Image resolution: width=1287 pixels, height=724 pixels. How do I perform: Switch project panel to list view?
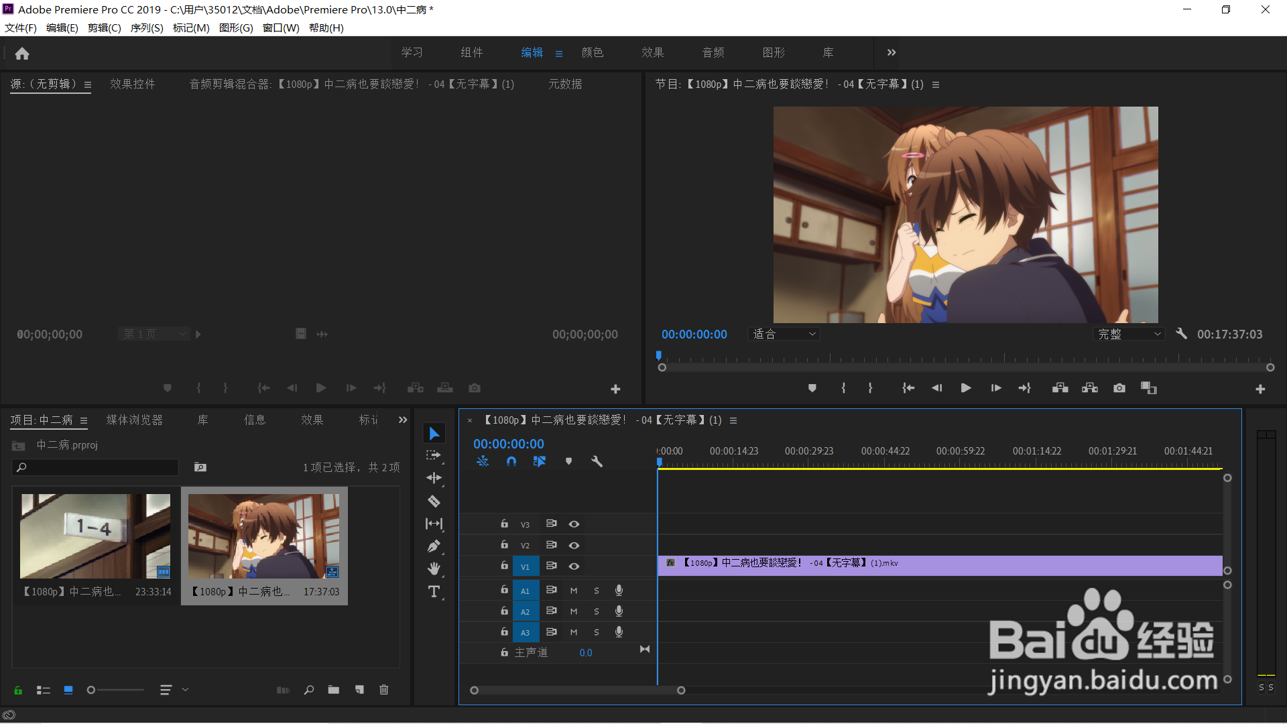pos(44,690)
